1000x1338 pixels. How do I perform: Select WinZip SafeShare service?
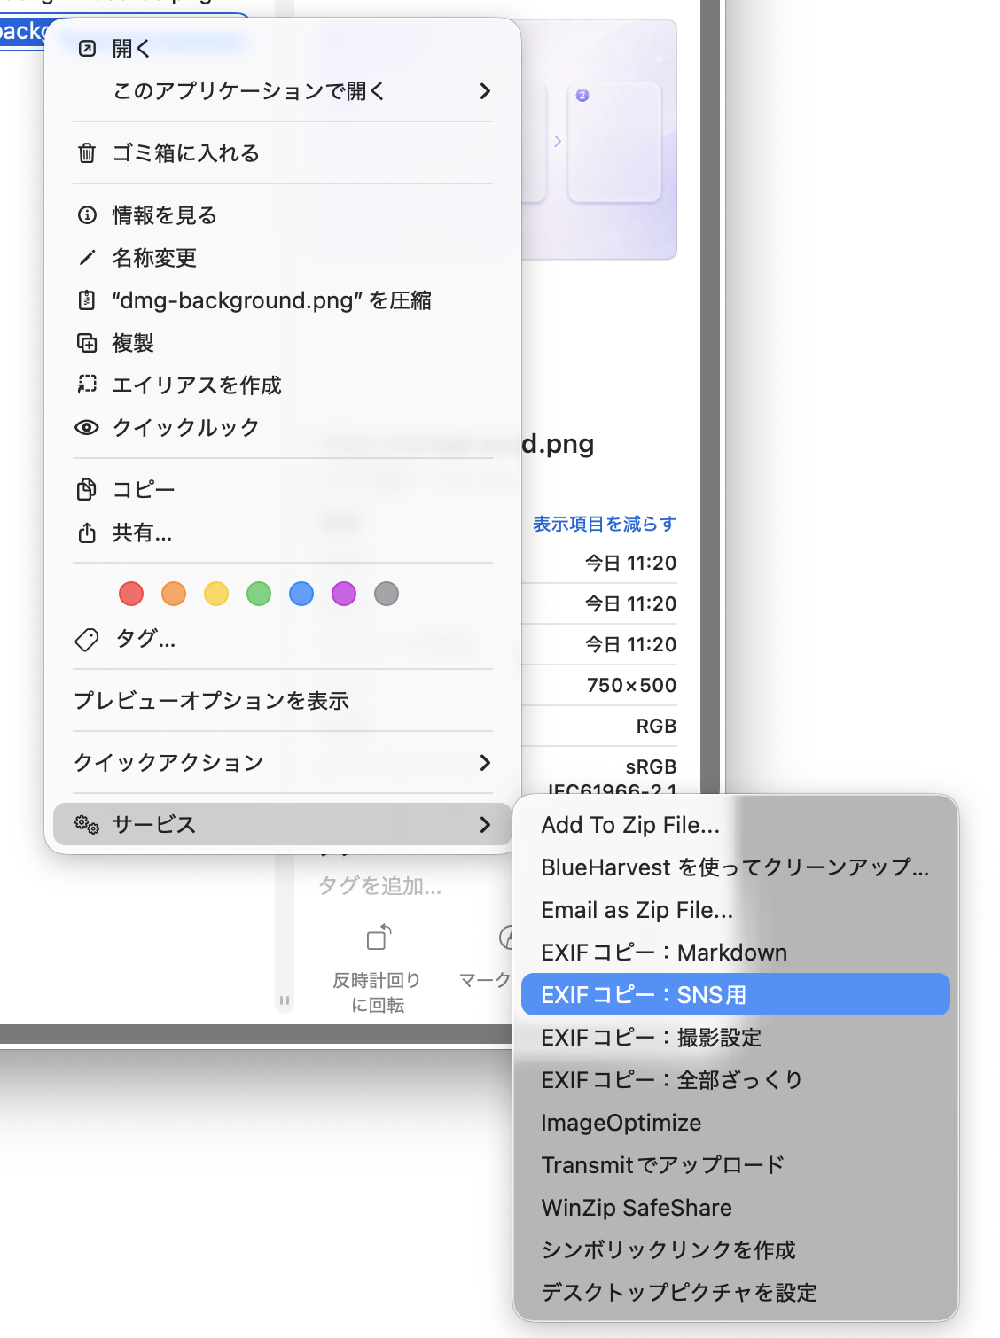[x=736, y=1208]
